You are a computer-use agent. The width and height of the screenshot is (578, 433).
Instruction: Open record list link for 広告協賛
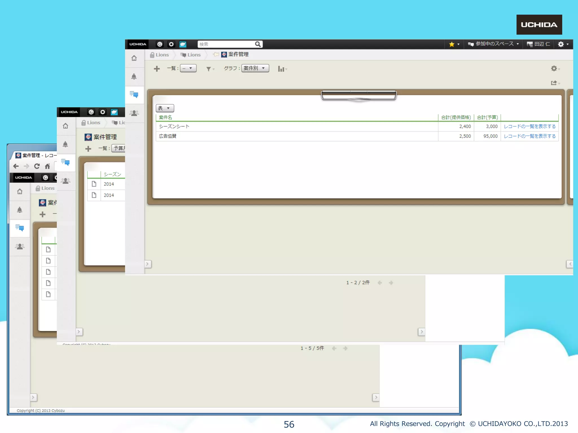coord(529,136)
